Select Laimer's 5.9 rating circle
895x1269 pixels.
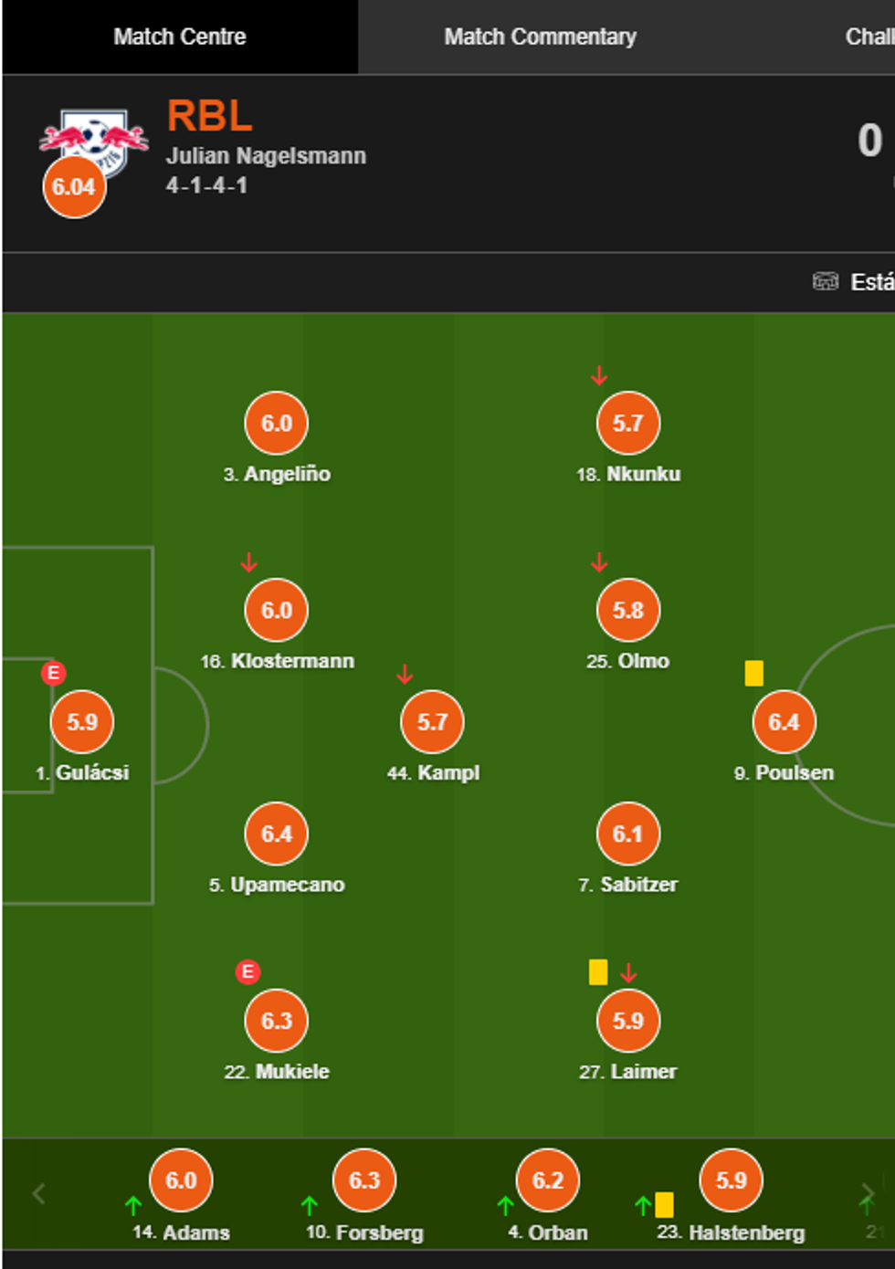coord(628,1021)
